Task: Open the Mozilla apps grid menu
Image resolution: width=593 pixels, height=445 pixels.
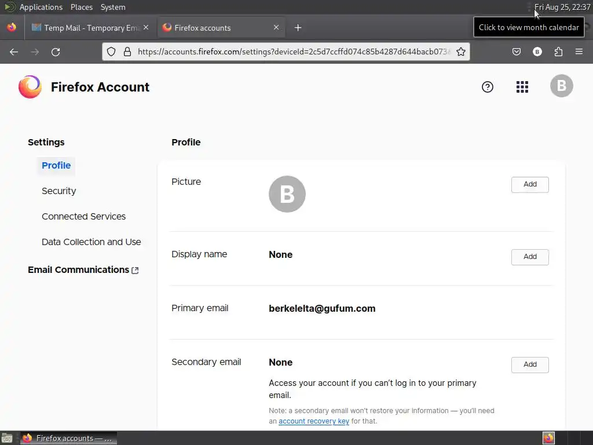Action: click(522, 87)
